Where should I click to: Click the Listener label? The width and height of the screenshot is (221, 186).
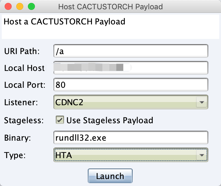21,102
